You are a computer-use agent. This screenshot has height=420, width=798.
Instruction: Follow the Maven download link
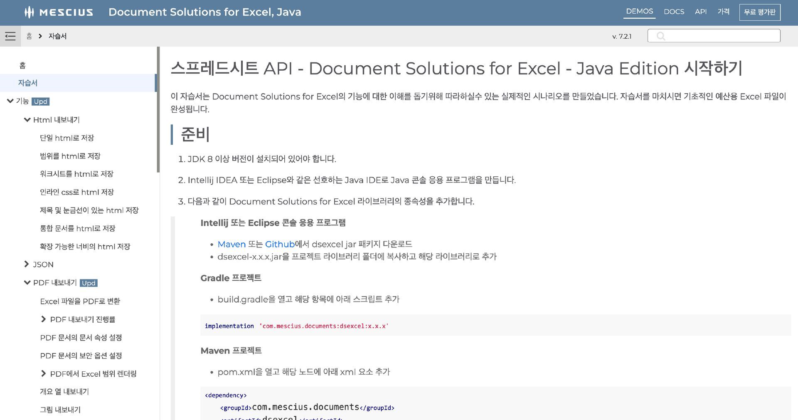coord(232,244)
